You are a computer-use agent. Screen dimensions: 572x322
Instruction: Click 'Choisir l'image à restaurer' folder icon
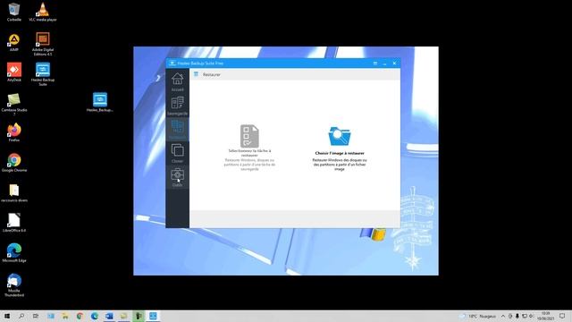[x=340, y=136]
